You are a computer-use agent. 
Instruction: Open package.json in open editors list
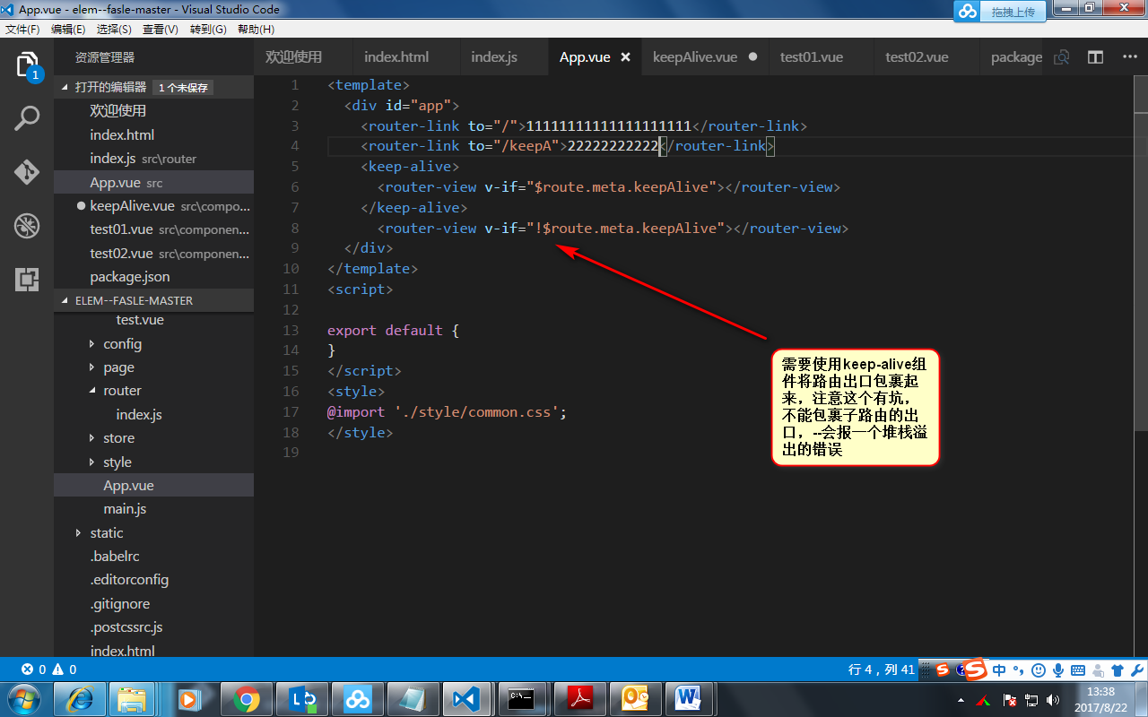pyautogui.click(x=130, y=277)
